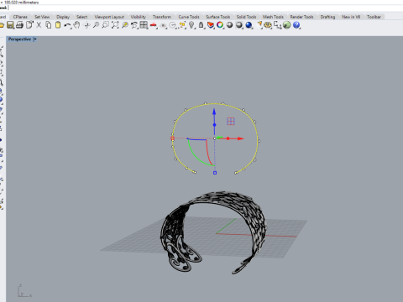Click the Paste clipboard icon
Viewport: 403px width, 302px height.
[x=58, y=25]
